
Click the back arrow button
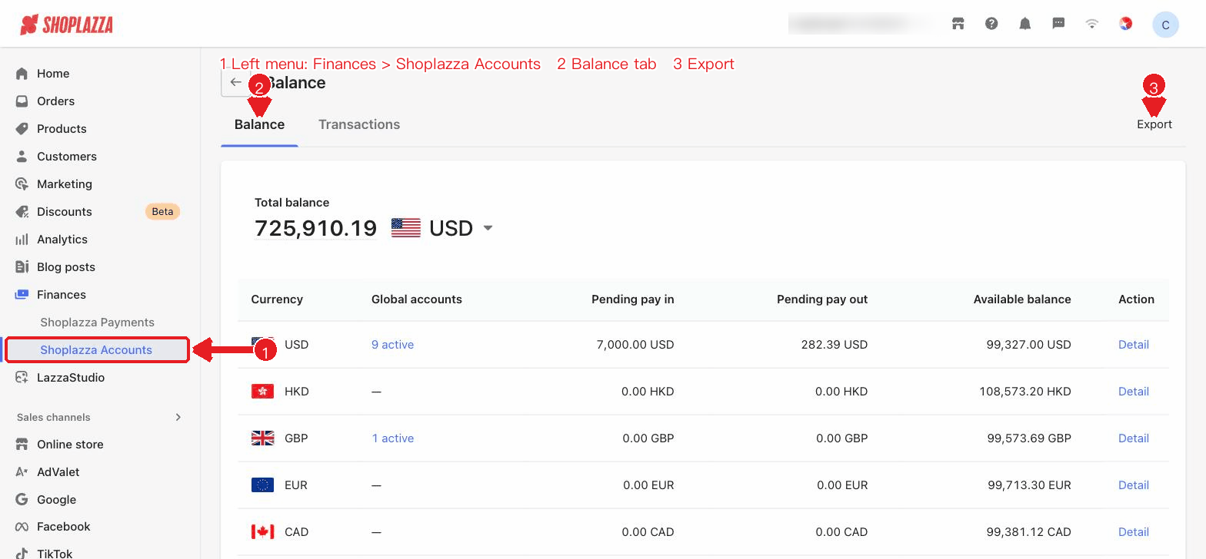pyautogui.click(x=235, y=82)
